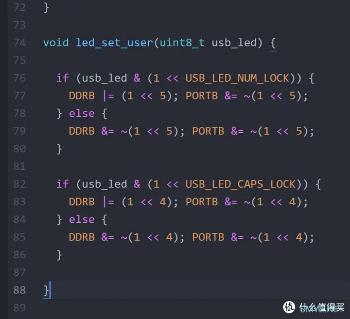Click closing brace on line 72
This screenshot has width=350, height=319.
click(46, 8)
